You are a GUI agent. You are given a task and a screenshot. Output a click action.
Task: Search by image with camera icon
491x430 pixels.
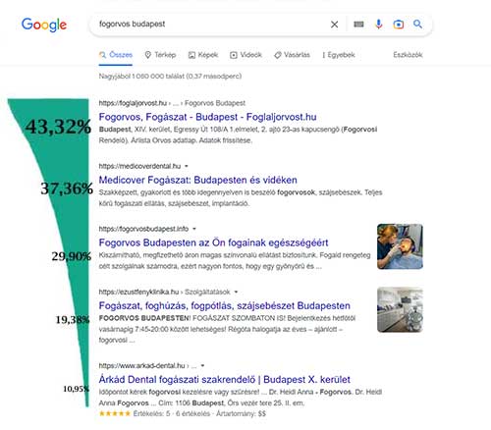point(398,25)
